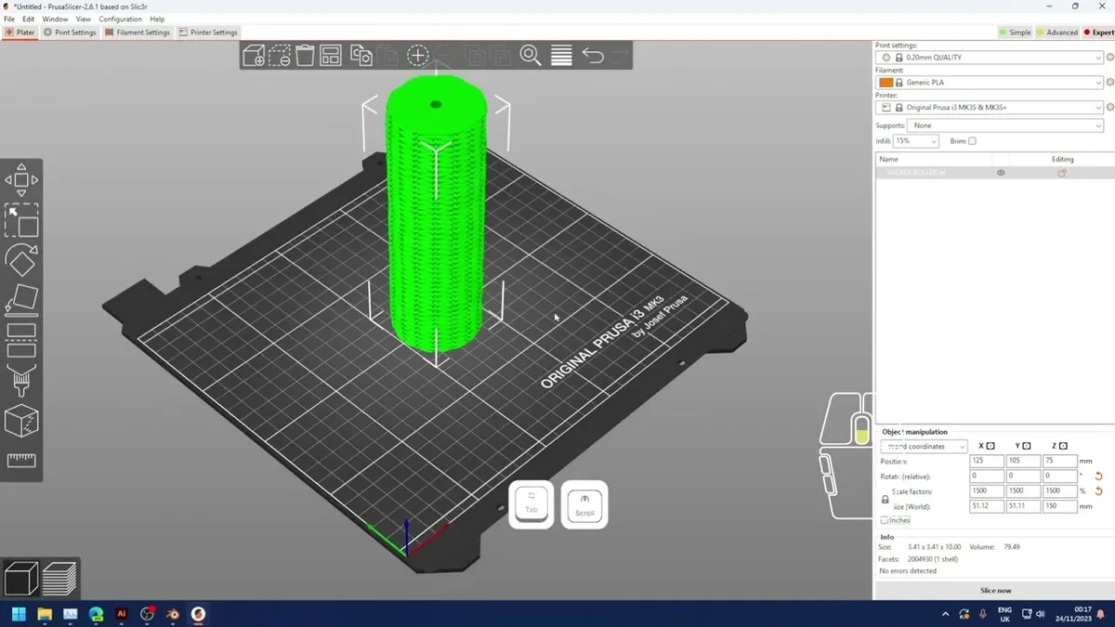Toggle scale factors lock icon

[x=885, y=499]
